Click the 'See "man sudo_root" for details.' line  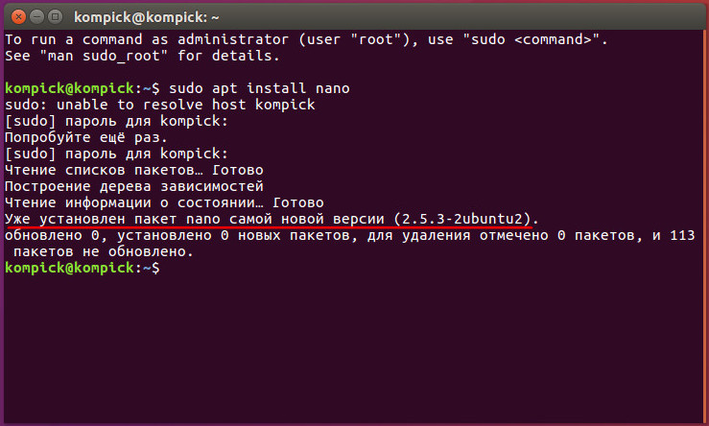[142, 56]
